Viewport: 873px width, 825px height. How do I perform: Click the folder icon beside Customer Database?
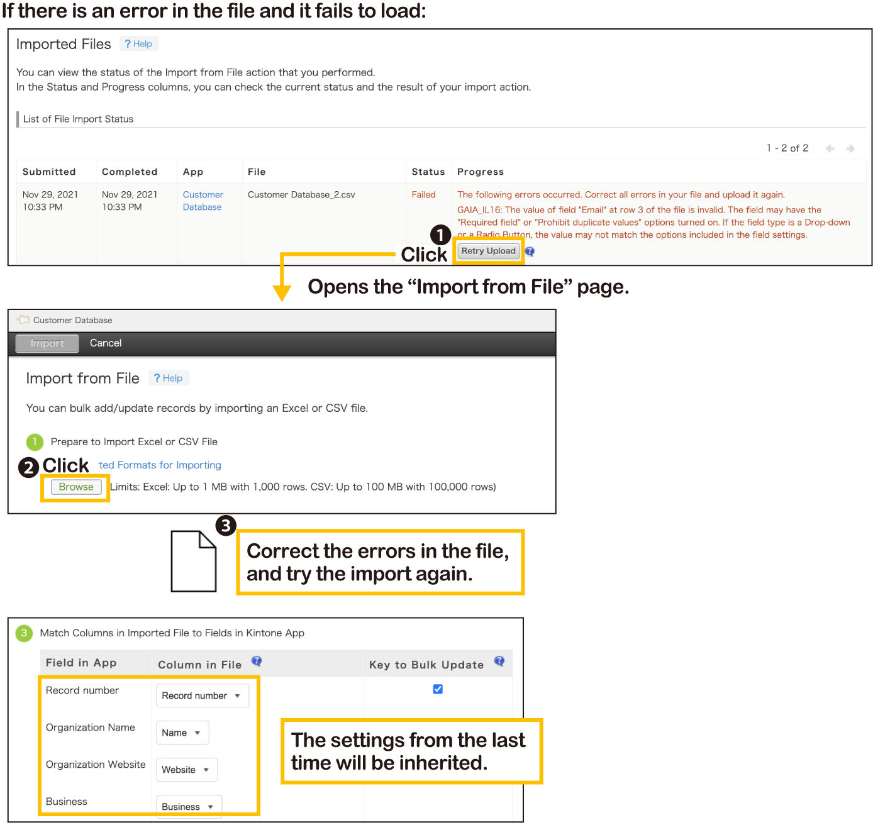coord(23,319)
